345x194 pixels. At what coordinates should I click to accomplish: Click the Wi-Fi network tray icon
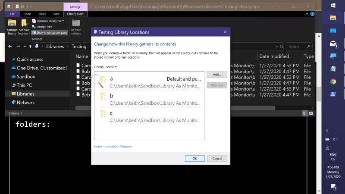pyautogui.click(x=327, y=148)
